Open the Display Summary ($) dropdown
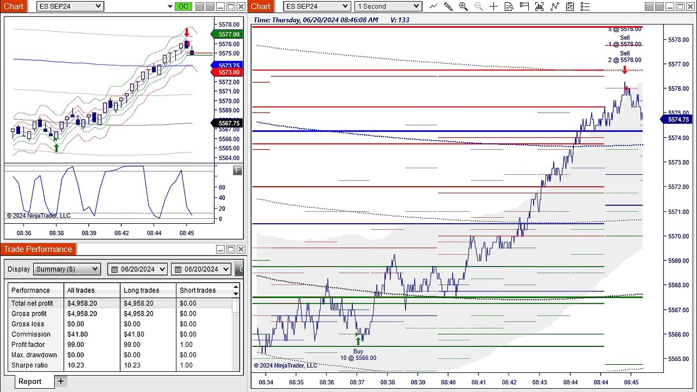Image resolution: width=697 pixels, height=392 pixels. pos(67,269)
